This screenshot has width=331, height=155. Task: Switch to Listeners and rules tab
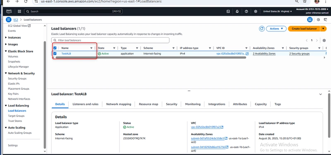tap(85, 104)
